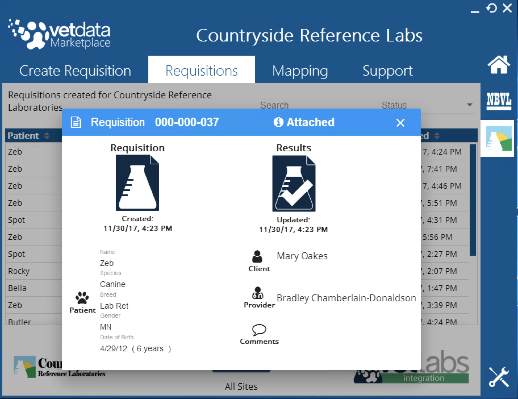Open the Mapping tab
The width and height of the screenshot is (518, 399).
[300, 70]
